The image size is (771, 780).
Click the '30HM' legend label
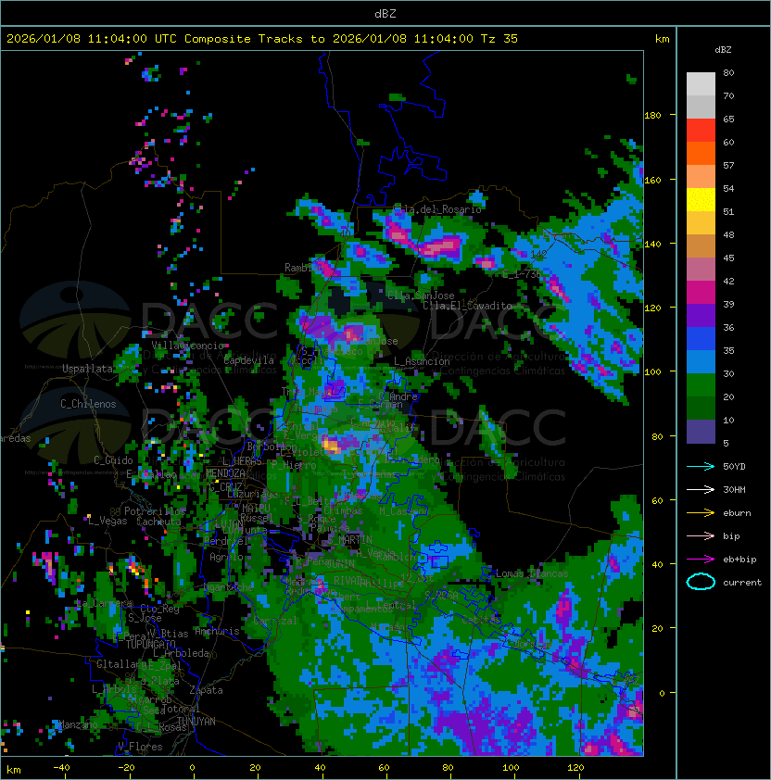(x=734, y=489)
